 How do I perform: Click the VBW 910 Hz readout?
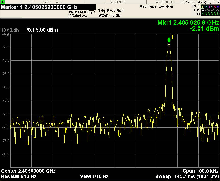[94, 176]
